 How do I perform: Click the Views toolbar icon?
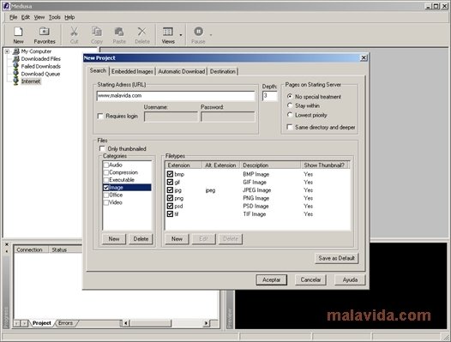pyautogui.click(x=168, y=35)
